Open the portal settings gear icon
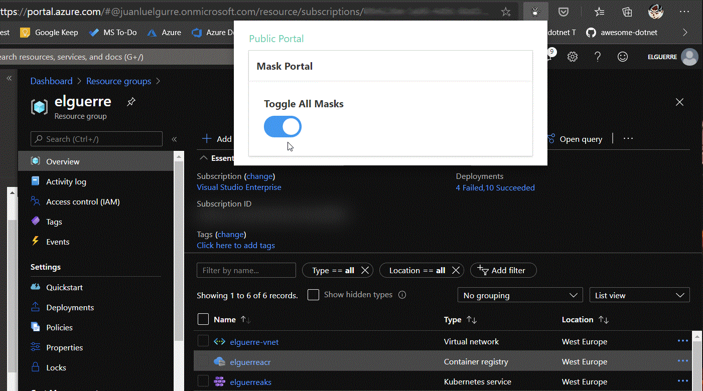Image resolution: width=703 pixels, height=391 pixels. 573,57
